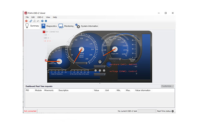Click the Min. column header
This screenshot has height=124, width=199.
pyautogui.click(x=120, y=90)
